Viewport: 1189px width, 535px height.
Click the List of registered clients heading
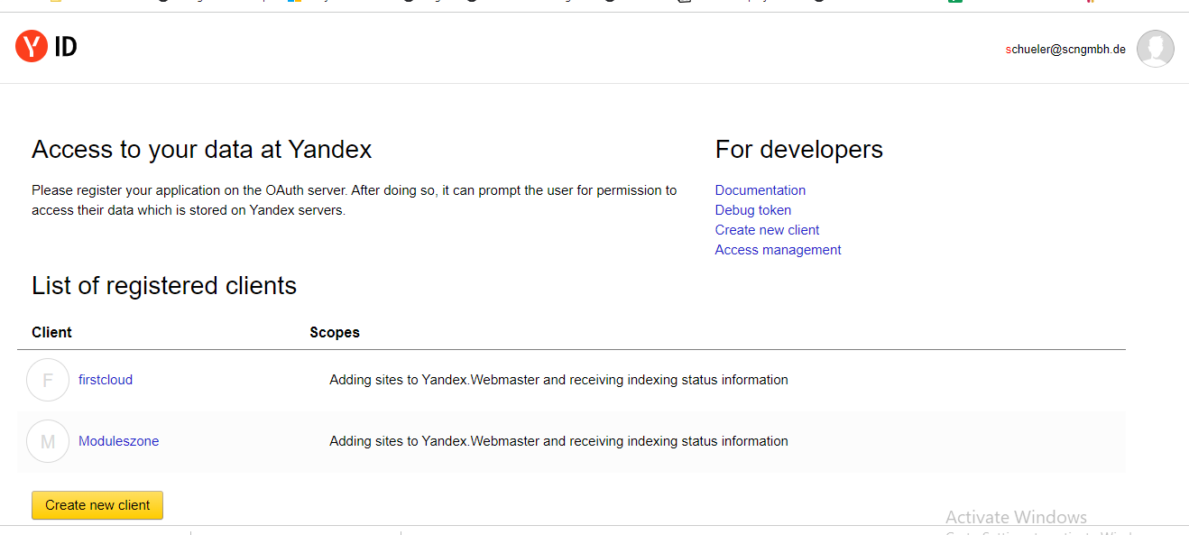164,286
